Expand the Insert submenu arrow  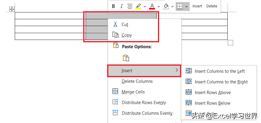click(x=177, y=70)
